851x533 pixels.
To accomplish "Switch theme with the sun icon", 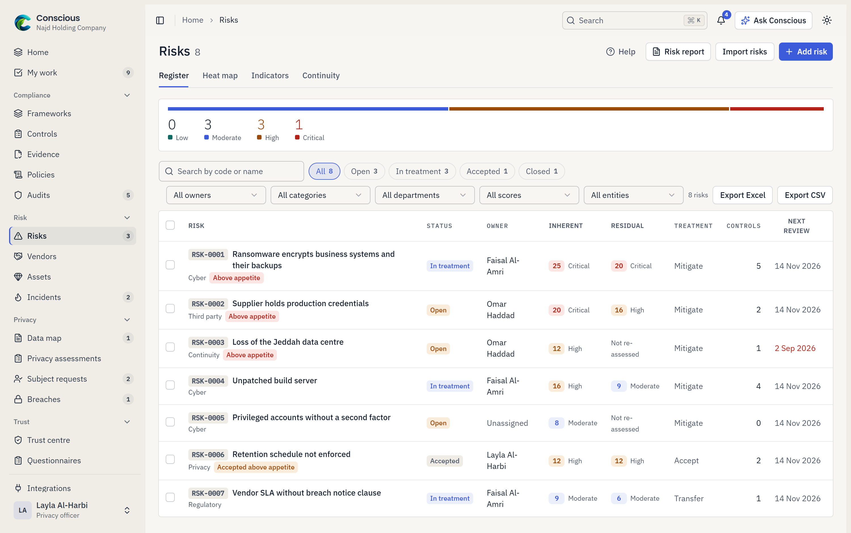I will pos(827,20).
